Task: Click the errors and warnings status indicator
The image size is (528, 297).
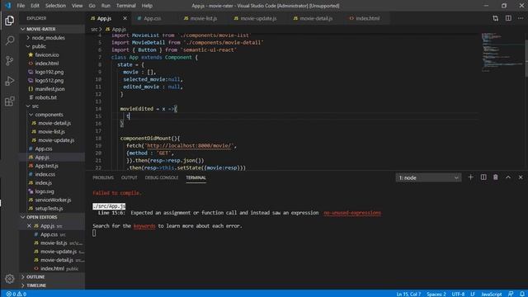Action: [16, 294]
